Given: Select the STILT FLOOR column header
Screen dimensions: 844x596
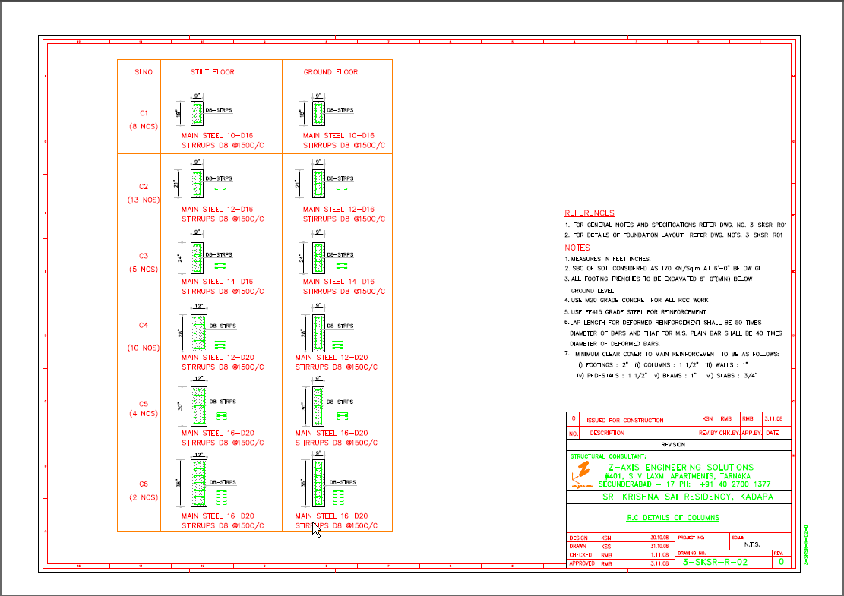Looking at the screenshot, I should [x=213, y=72].
